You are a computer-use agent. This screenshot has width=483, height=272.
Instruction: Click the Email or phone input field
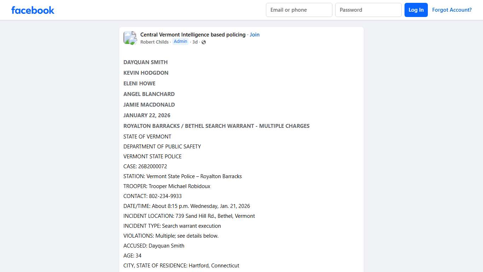point(299,10)
